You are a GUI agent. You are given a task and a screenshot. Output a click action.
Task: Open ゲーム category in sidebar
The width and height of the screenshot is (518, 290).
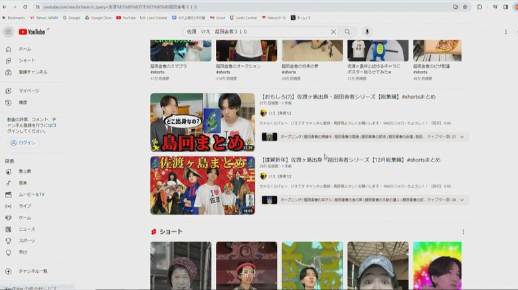tap(25, 217)
